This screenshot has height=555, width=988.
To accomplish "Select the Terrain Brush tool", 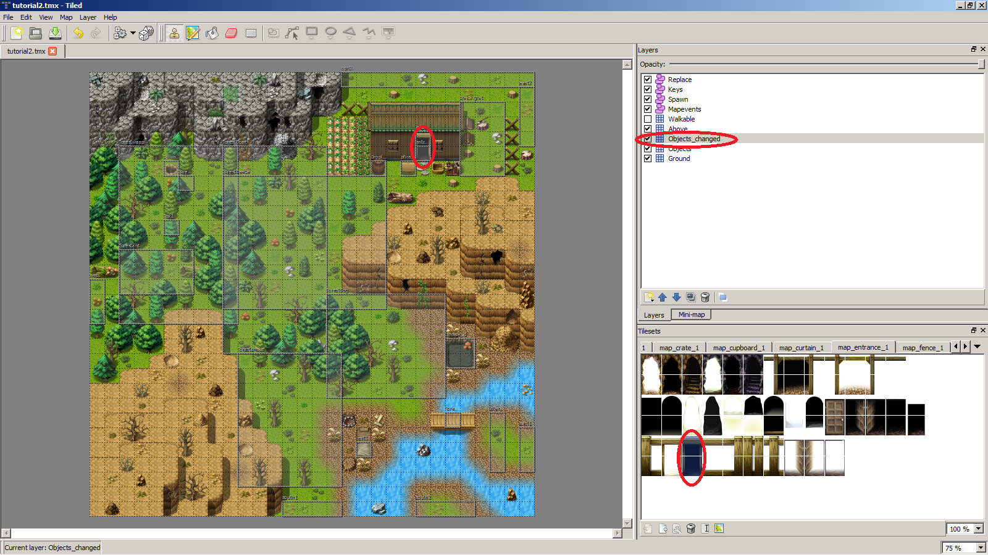I will pyautogui.click(x=193, y=33).
